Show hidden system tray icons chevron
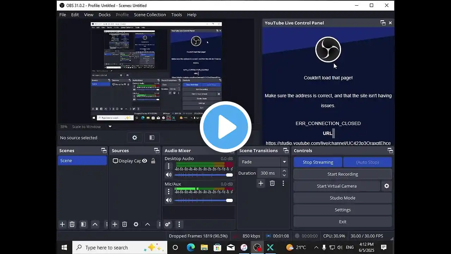 click(316, 247)
